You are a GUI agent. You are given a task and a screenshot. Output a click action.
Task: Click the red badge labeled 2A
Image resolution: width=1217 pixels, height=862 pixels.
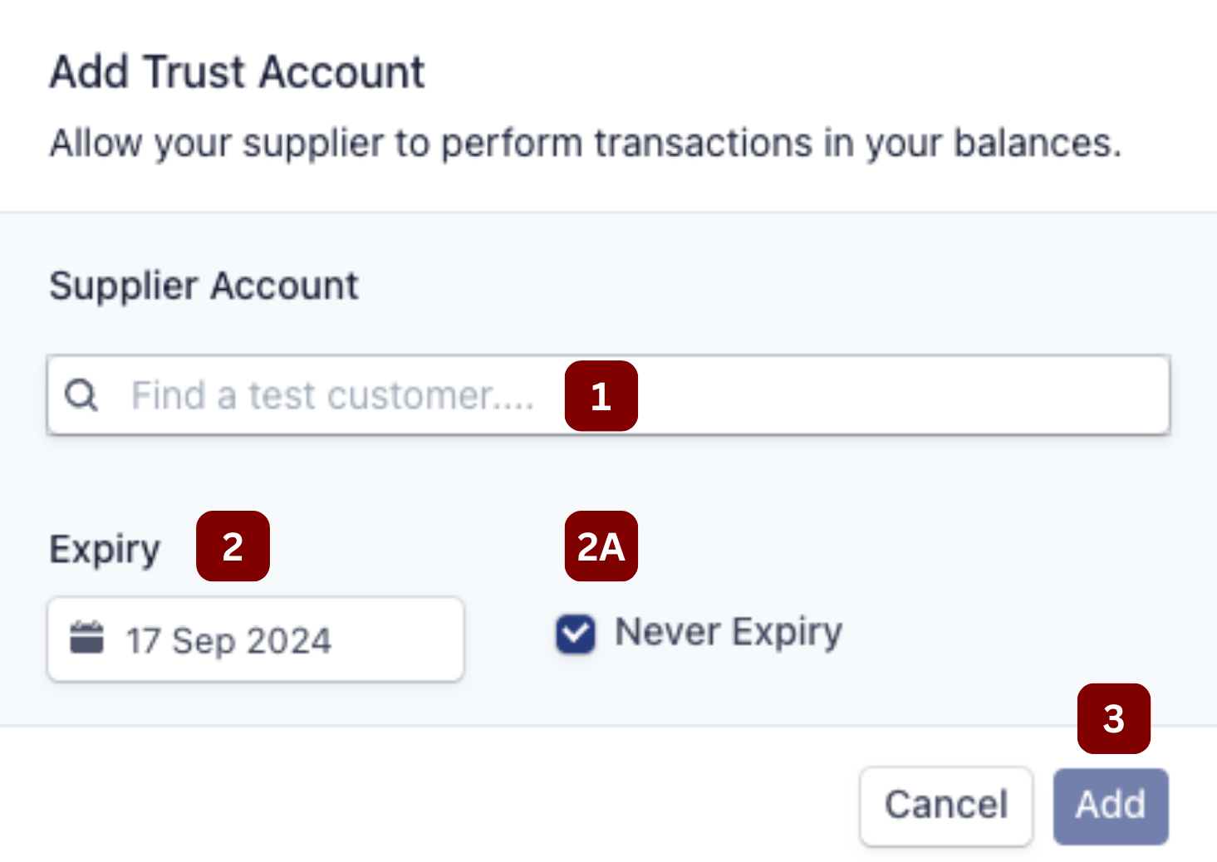pyautogui.click(x=601, y=546)
